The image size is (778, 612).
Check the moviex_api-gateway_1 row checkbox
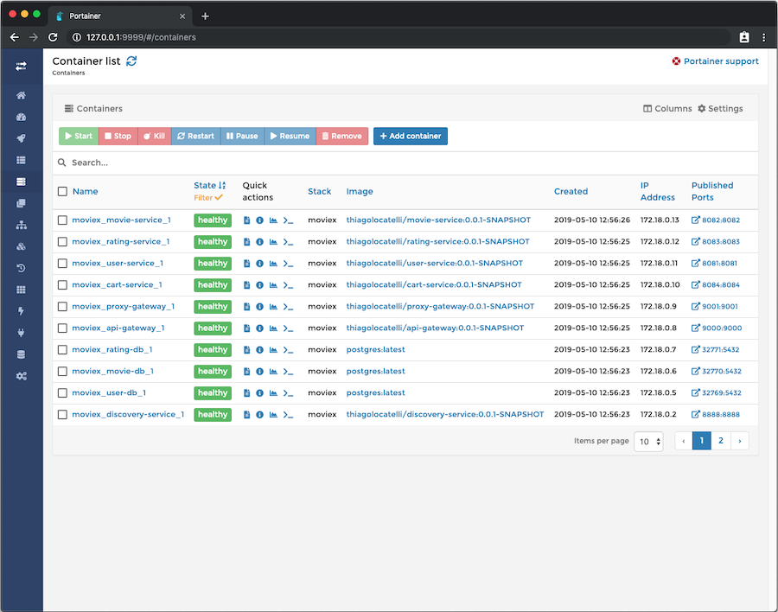pos(62,328)
